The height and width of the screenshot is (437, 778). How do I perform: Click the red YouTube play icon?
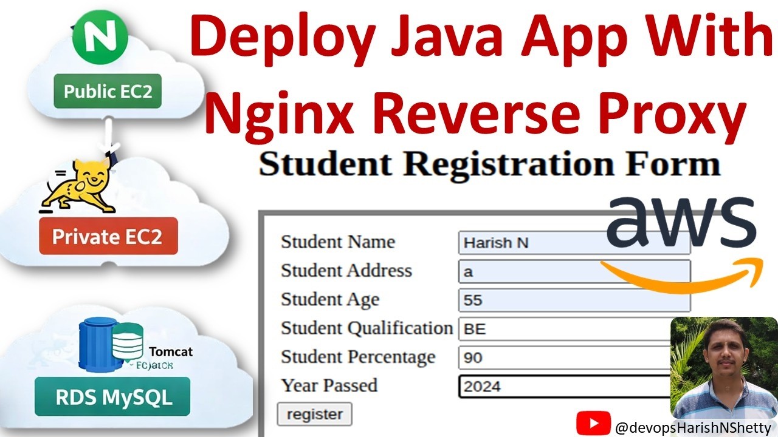click(594, 422)
